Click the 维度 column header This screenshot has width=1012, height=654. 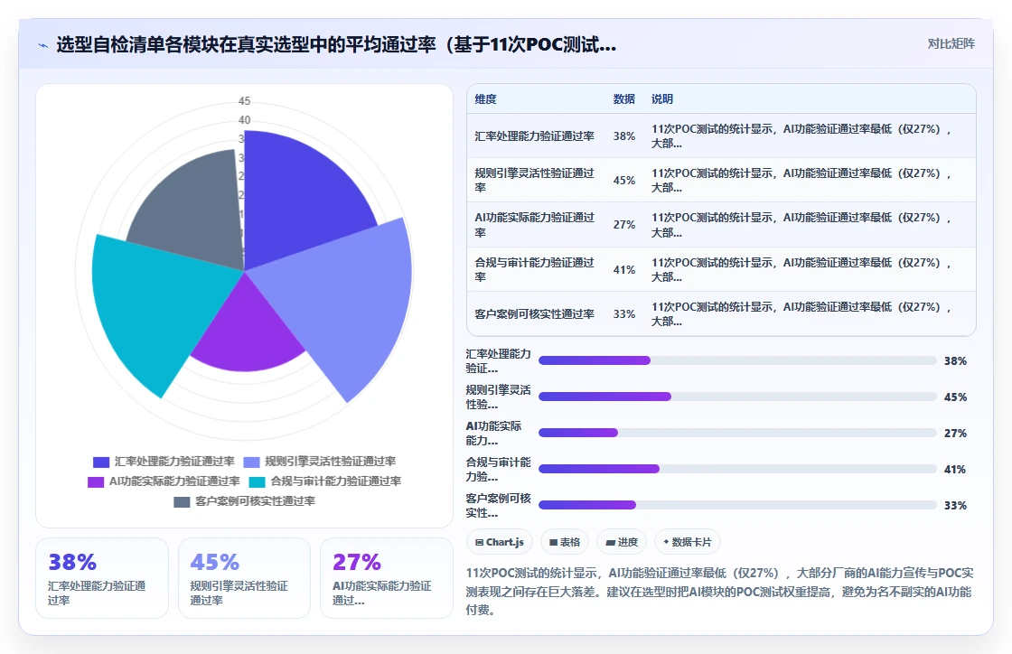(x=485, y=98)
